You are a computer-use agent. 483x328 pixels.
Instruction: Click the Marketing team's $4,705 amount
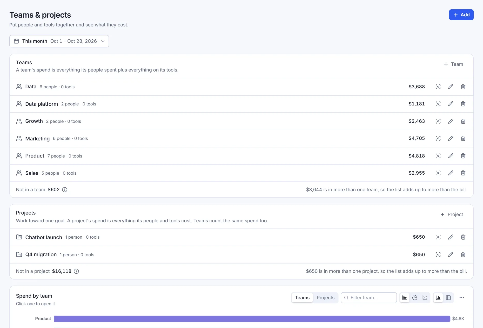point(417,138)
